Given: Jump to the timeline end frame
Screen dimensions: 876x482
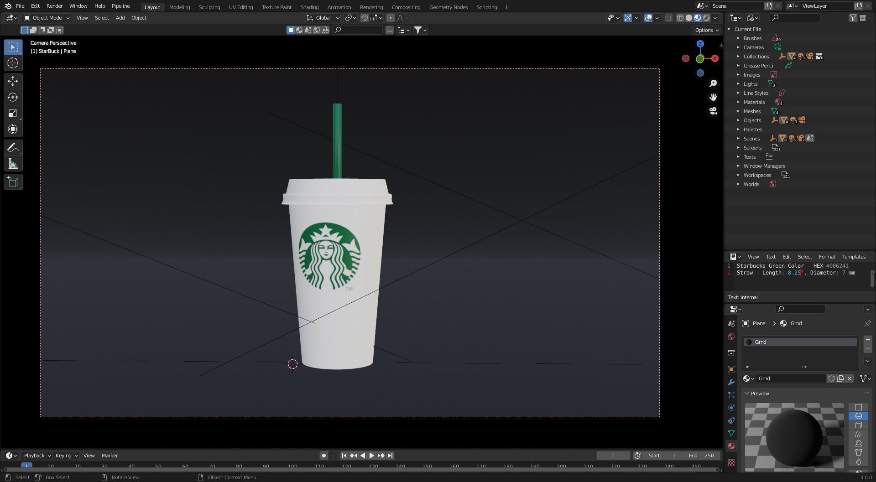Looking at the screenshot, I should pyautogui.click(x=390, y=456).
